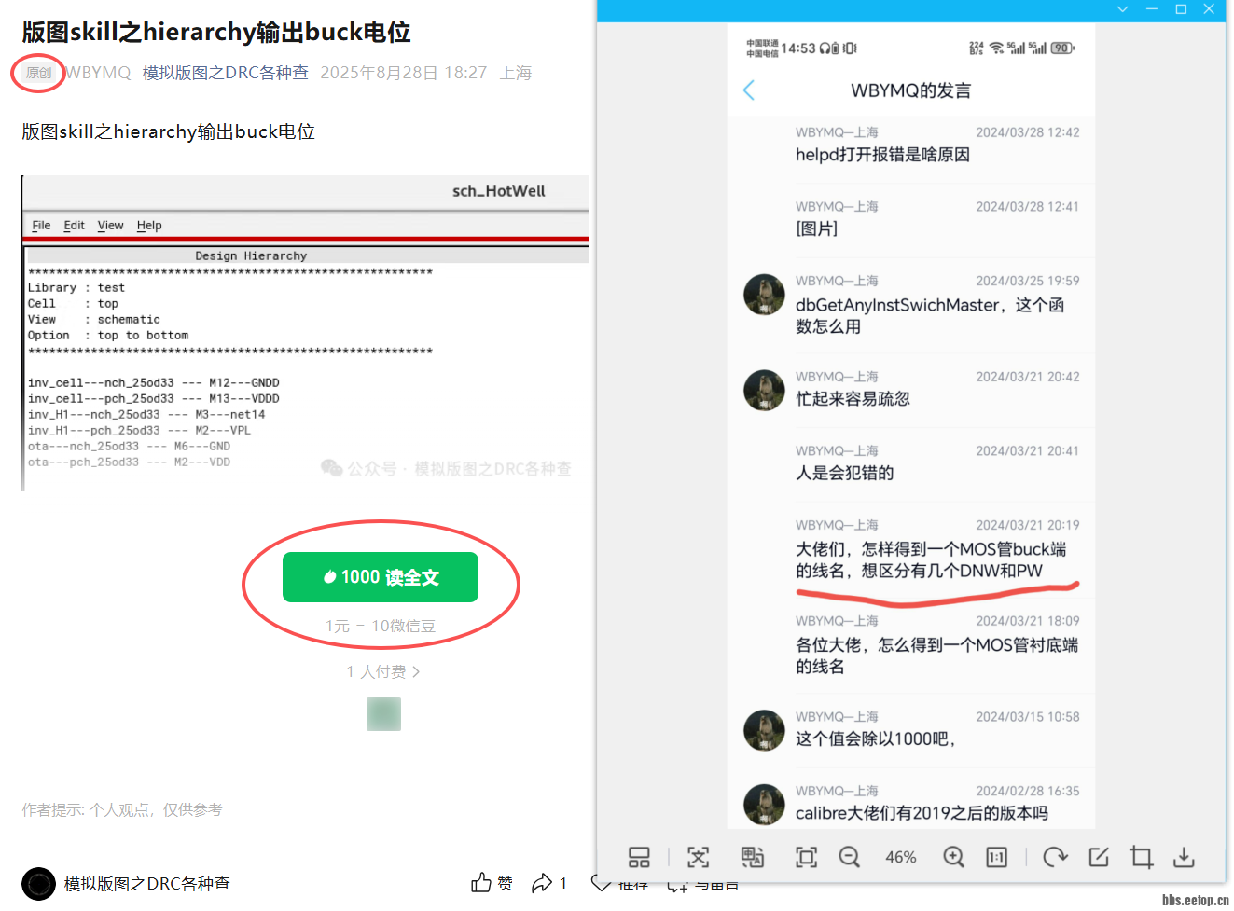
Task: Open the View menu in sch_HotWell
Action: click(x=110, y=225)
